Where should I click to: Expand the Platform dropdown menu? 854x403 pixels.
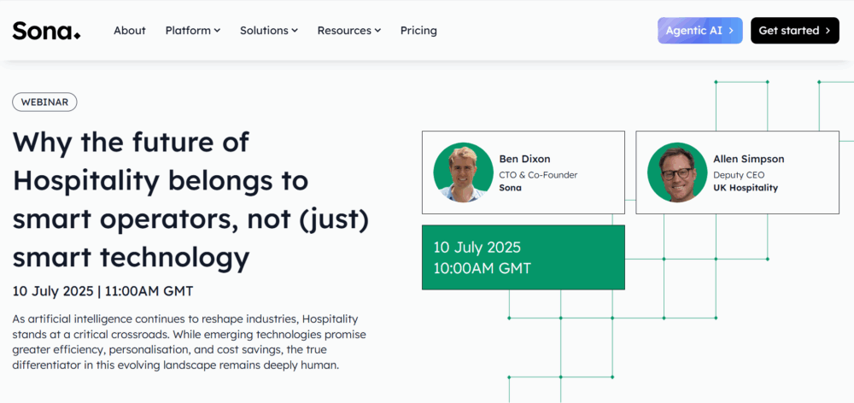click(x=192, y=31)
